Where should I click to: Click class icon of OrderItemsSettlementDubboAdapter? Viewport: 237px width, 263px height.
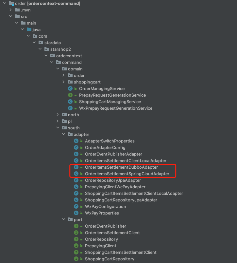pyautogui.click(x=76, y=167)
